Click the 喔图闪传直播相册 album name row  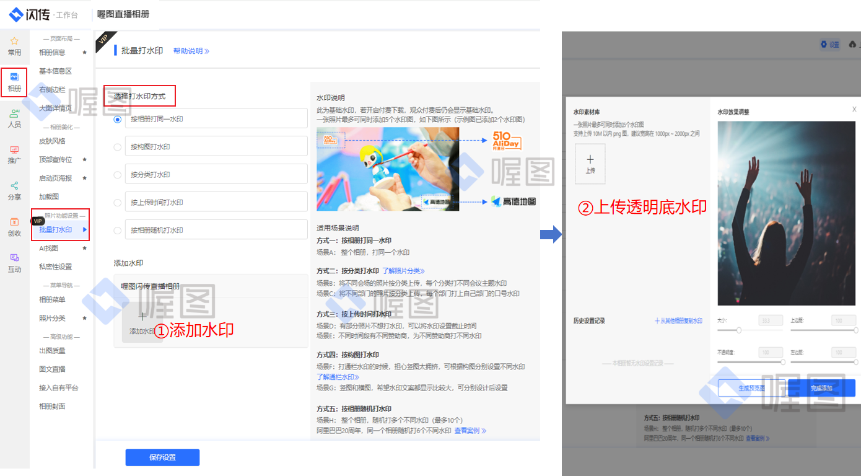click(x=211, y=286)
